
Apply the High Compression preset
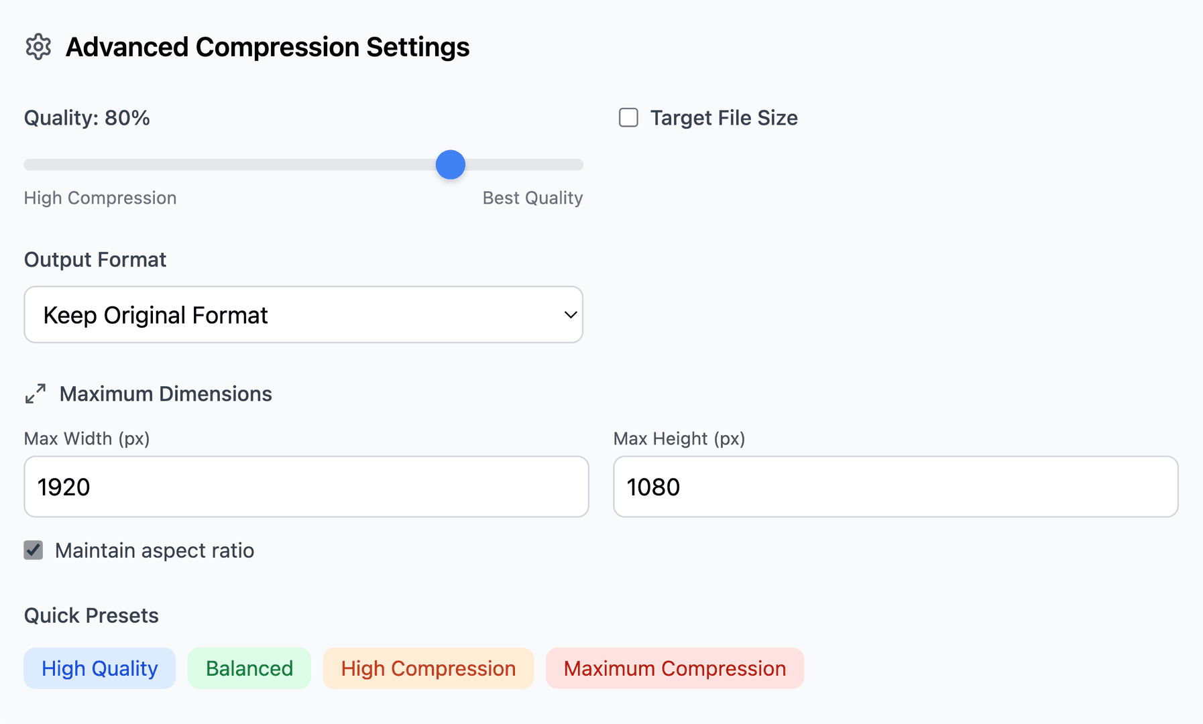pyautogui.click(x=428, y=668)
